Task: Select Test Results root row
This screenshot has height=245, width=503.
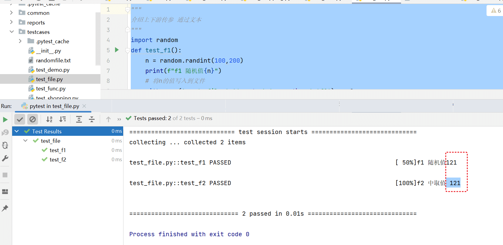Action: [x=68, y=131]
